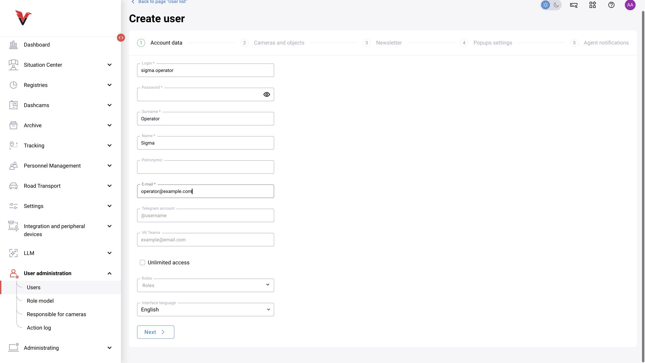
Task: Click the Archive box icon
Action: [13, 125]
